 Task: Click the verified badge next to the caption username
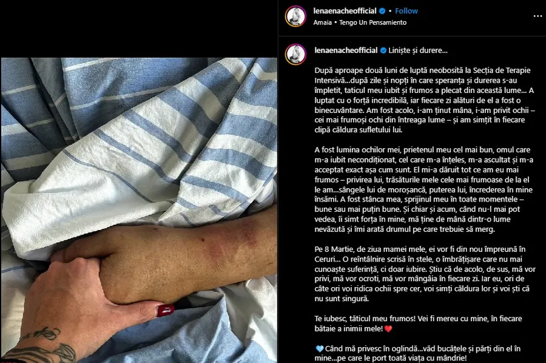point(383,50)
